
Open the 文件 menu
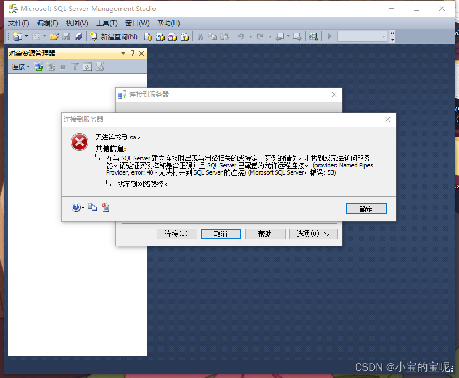(x=18, y=23)
